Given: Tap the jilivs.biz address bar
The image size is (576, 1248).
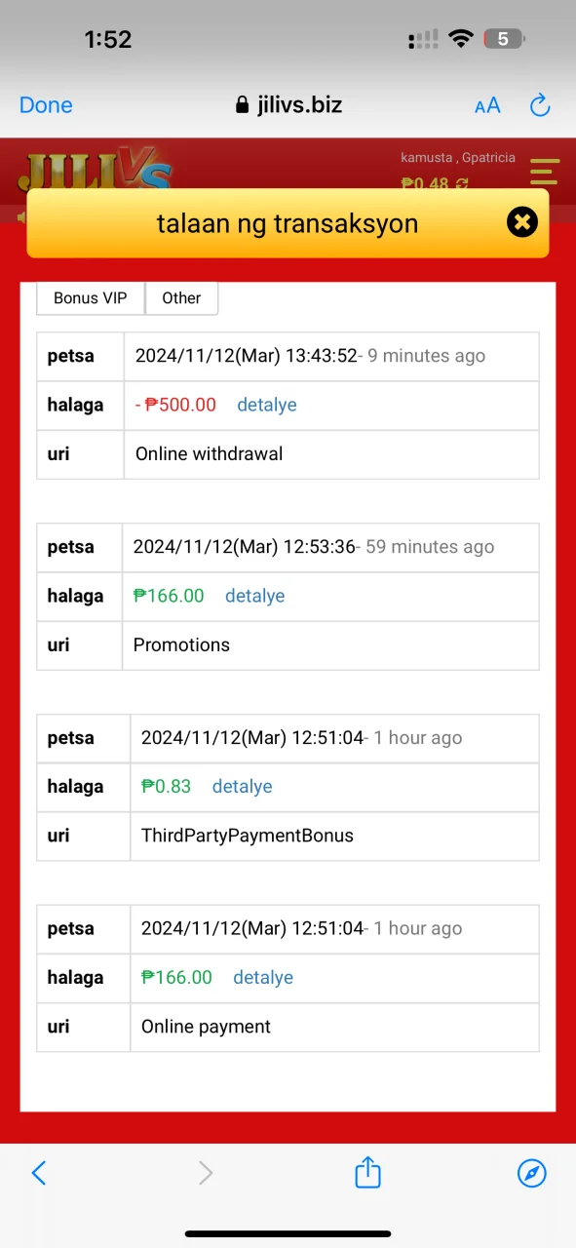Looking at the screenshot, I should [x=288, y=105].
